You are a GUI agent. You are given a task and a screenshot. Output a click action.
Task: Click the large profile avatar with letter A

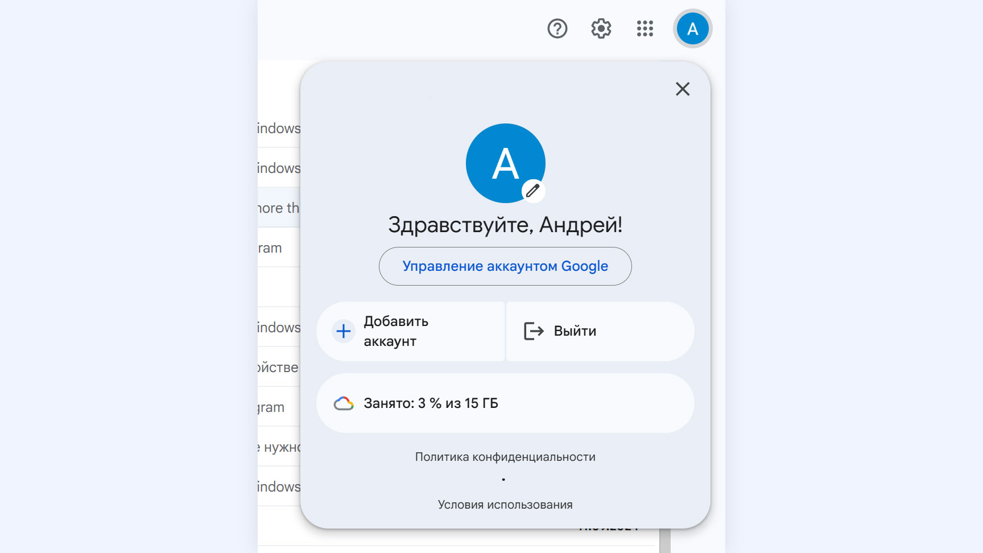click(x=505, y=163)
